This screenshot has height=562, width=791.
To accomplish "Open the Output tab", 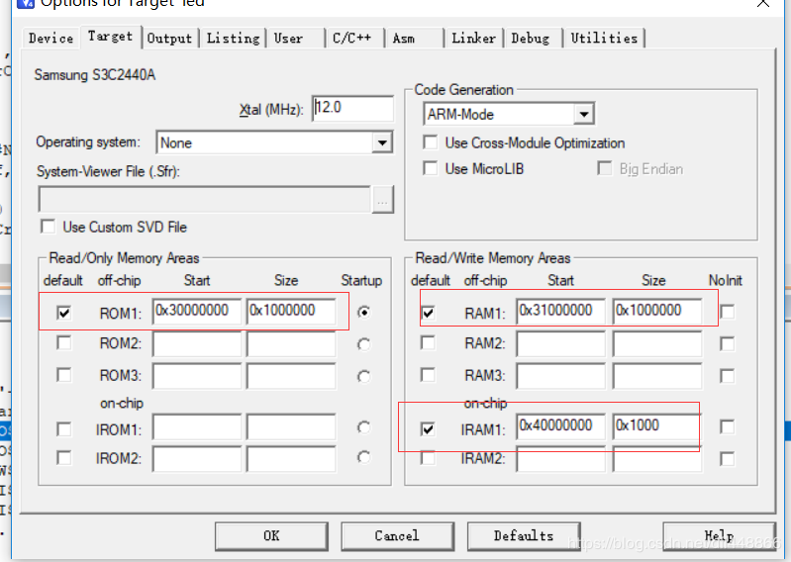I will click(x=170, y=39).
